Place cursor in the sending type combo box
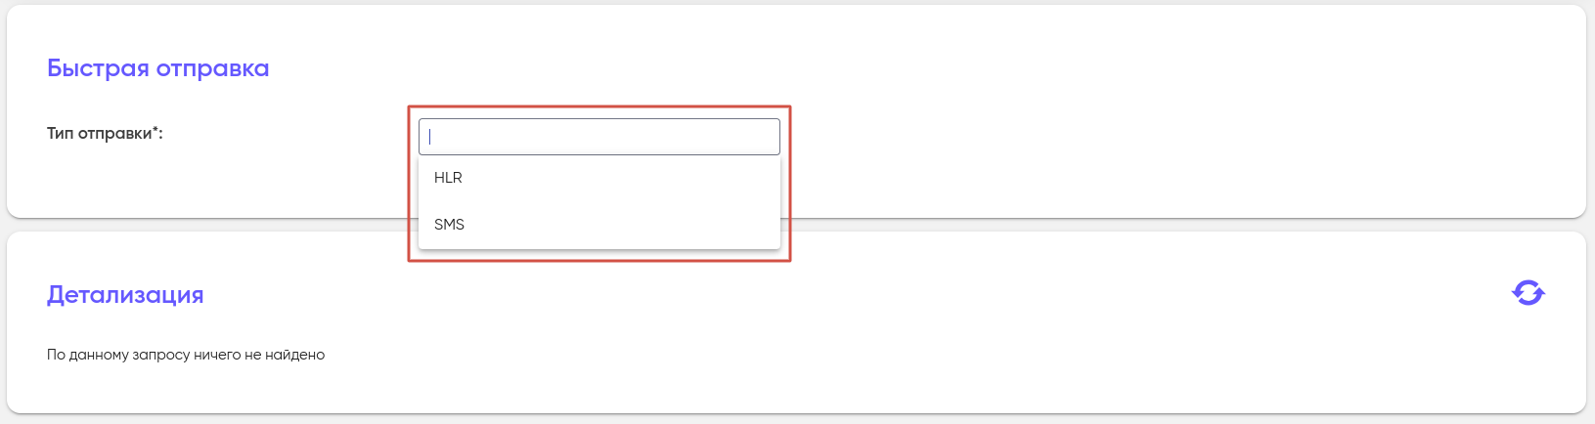This screenshot has height=424, width=1595. pyautogui.click(x=598, y=137)
